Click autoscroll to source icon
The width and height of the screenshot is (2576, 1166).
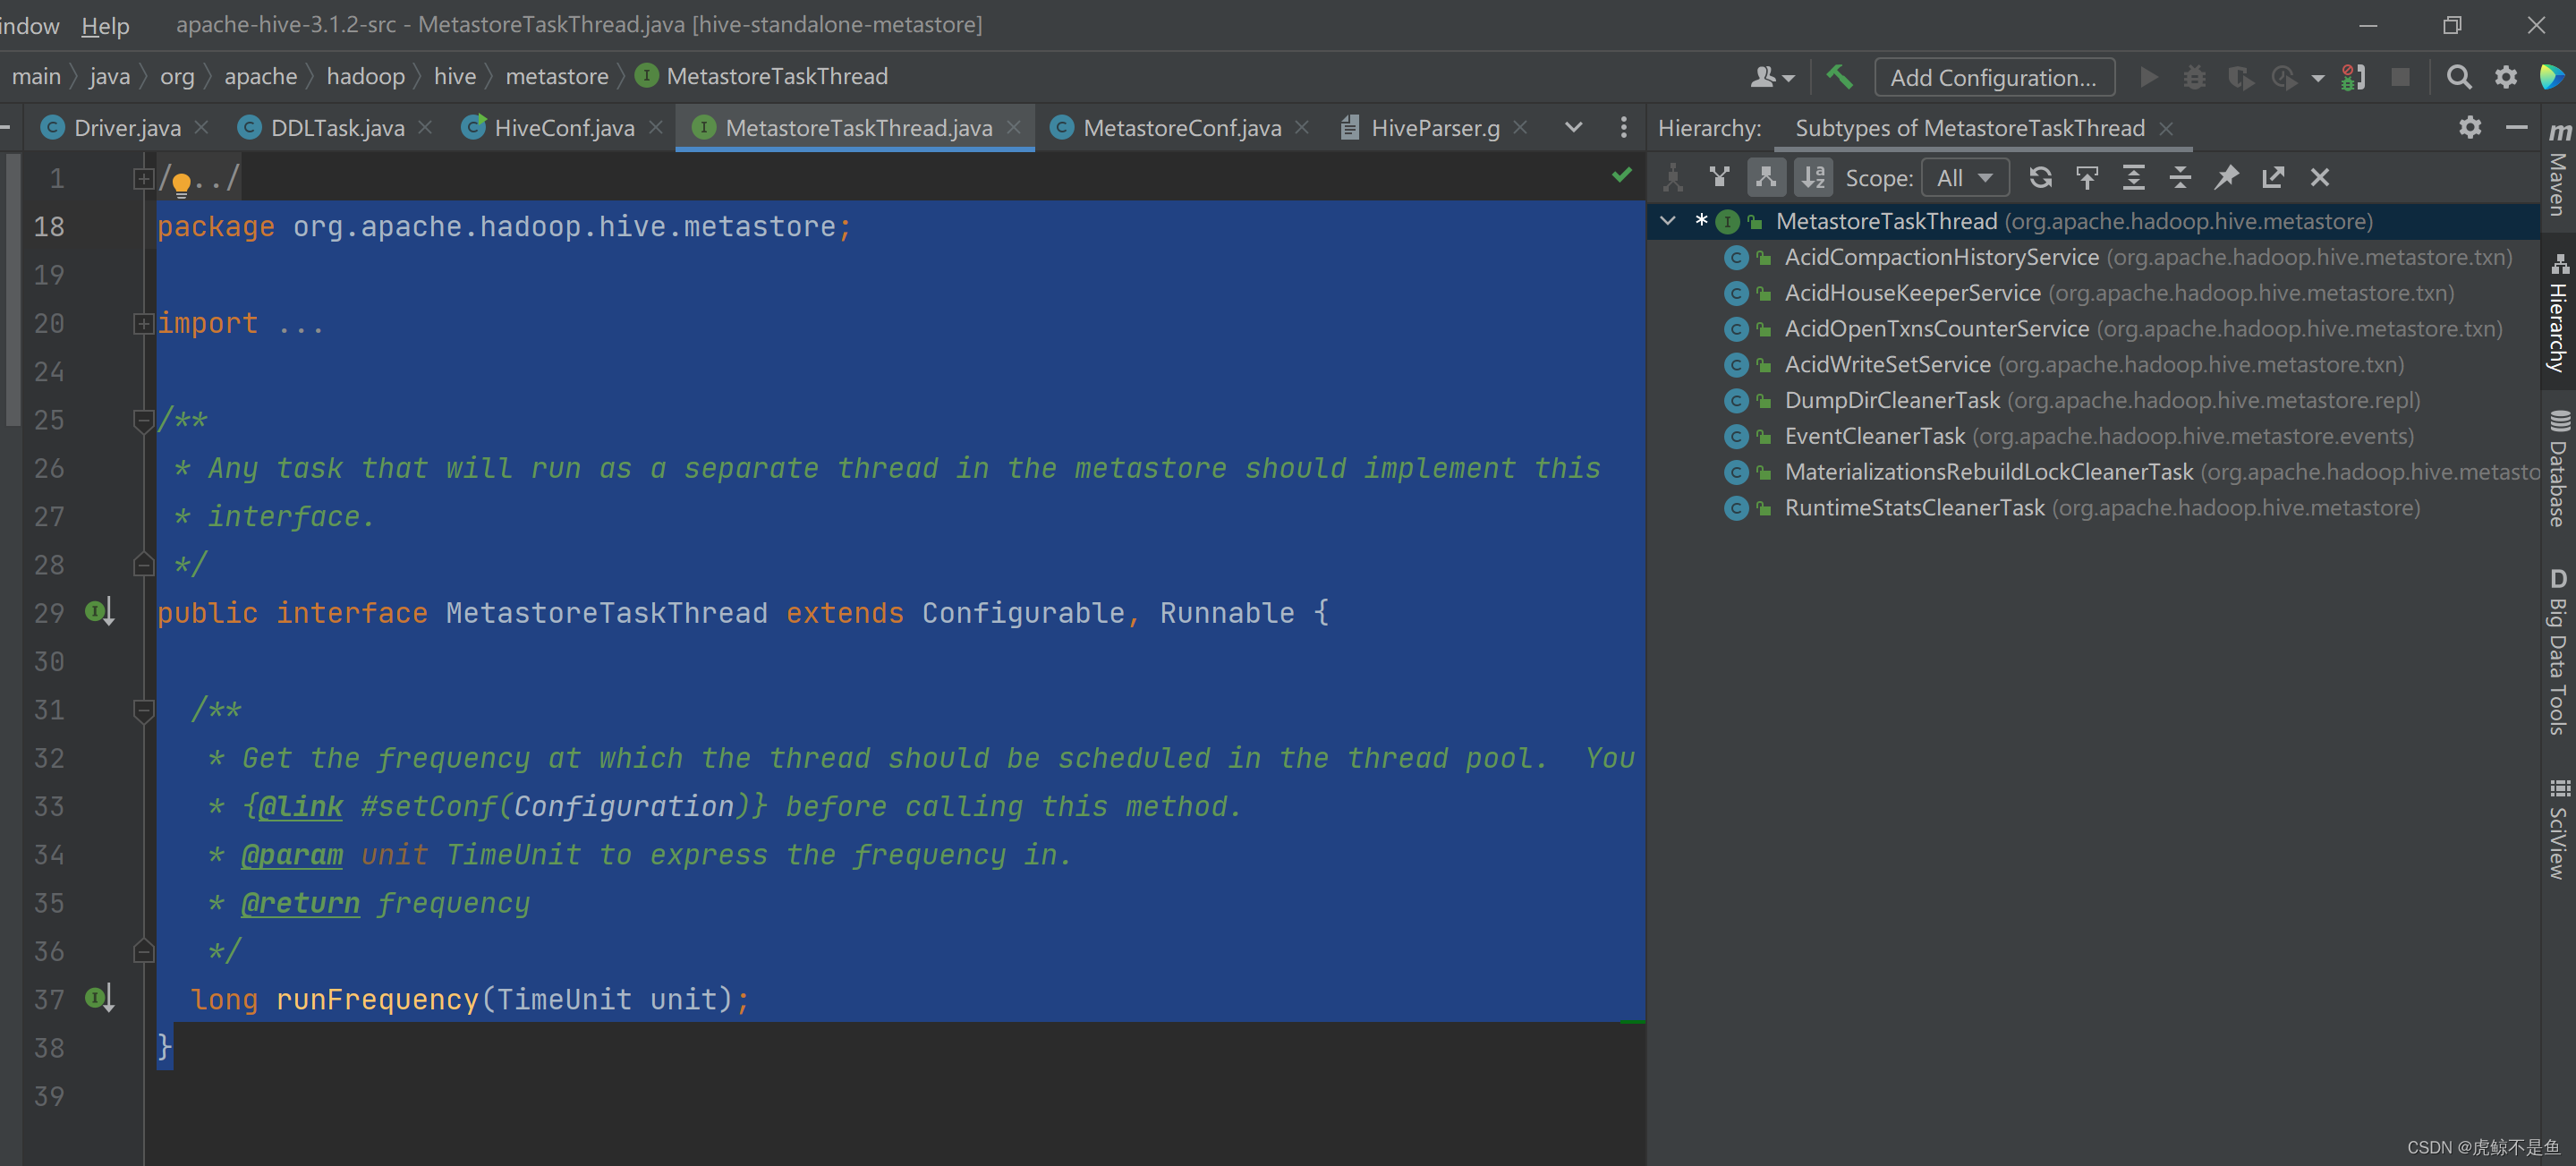[2087, 178]
